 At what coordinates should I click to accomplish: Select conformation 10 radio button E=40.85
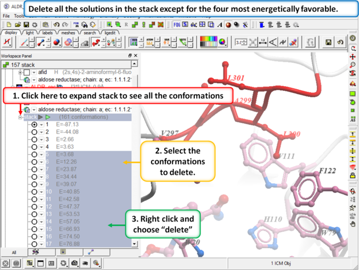(x=34, y=192)
